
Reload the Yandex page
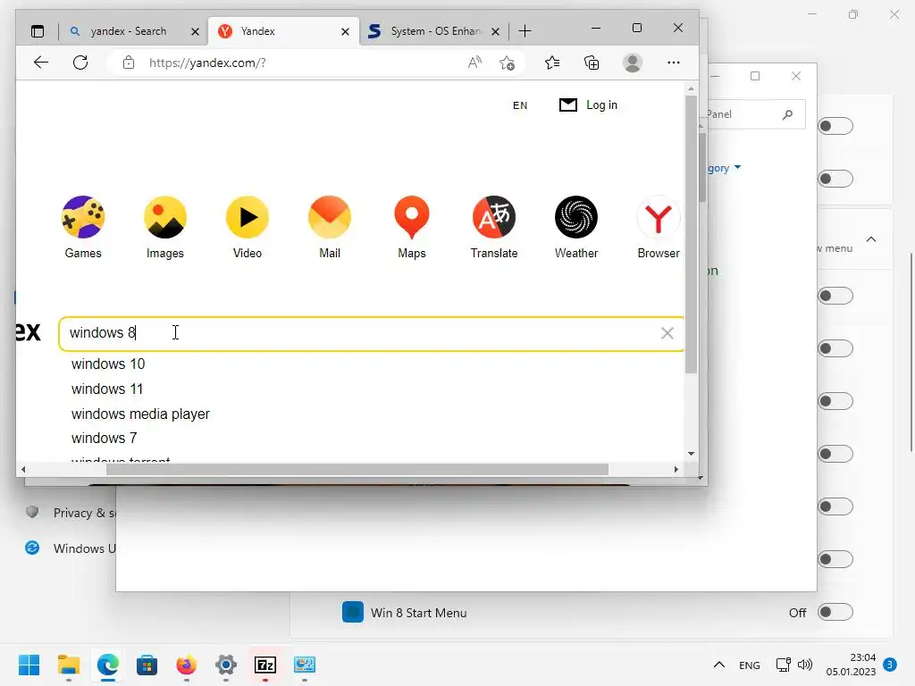pos(80,63)
